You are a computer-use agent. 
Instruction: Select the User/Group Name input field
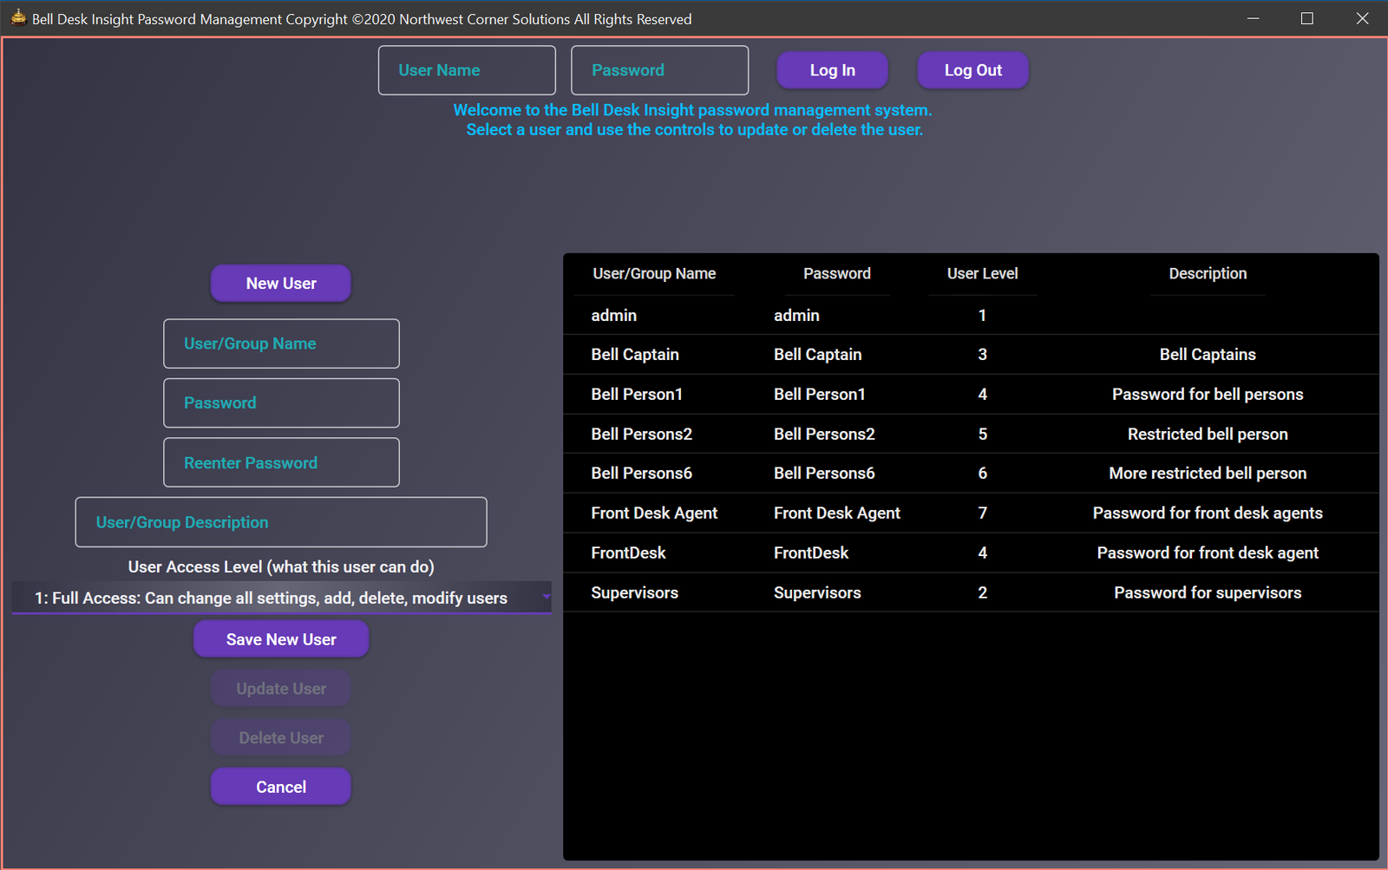click(x=280, y=343)
